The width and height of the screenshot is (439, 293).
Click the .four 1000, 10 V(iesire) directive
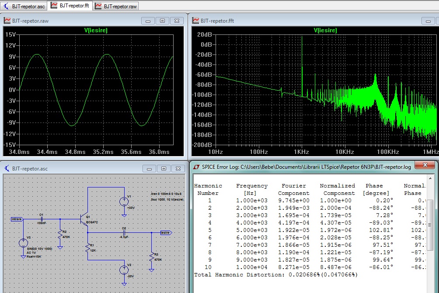tap(167, 199)
